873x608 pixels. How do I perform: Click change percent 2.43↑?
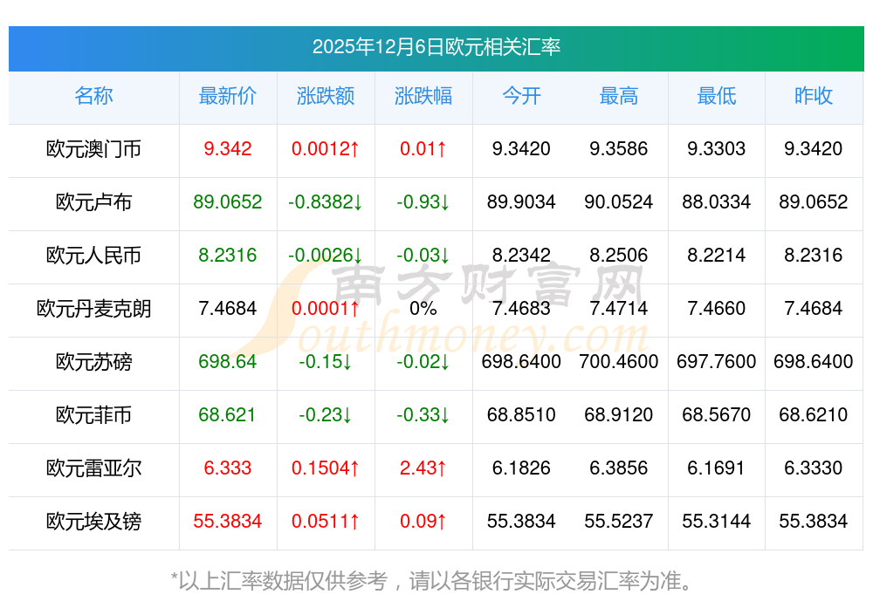423,468
